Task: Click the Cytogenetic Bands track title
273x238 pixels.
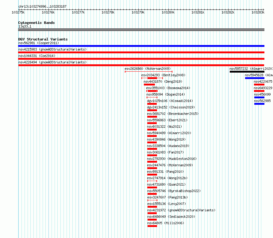Action: click(37, 23)
